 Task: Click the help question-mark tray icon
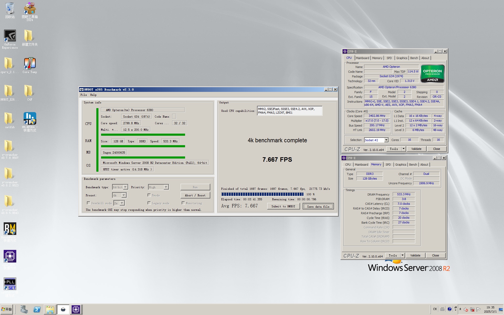tap(449, 309)
